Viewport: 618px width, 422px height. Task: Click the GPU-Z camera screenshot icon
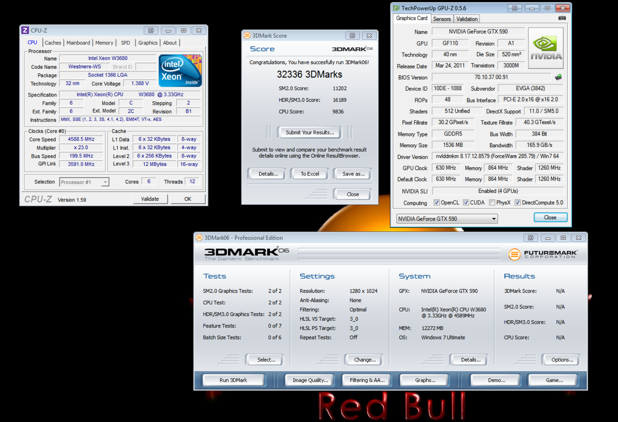click(x=562, y=18)
